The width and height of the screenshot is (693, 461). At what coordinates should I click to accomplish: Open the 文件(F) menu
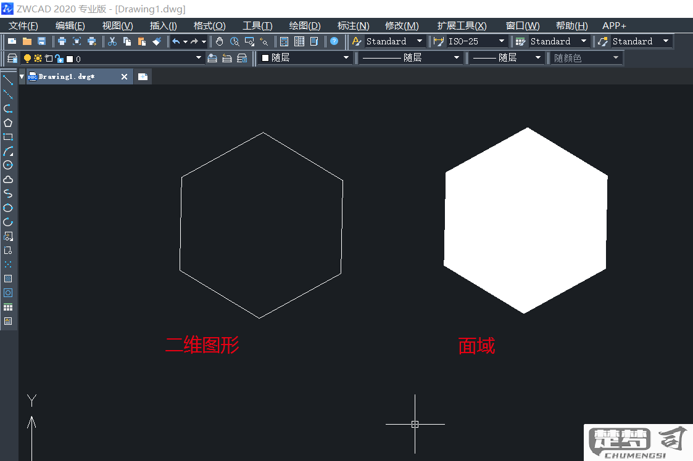click(23, 26)
